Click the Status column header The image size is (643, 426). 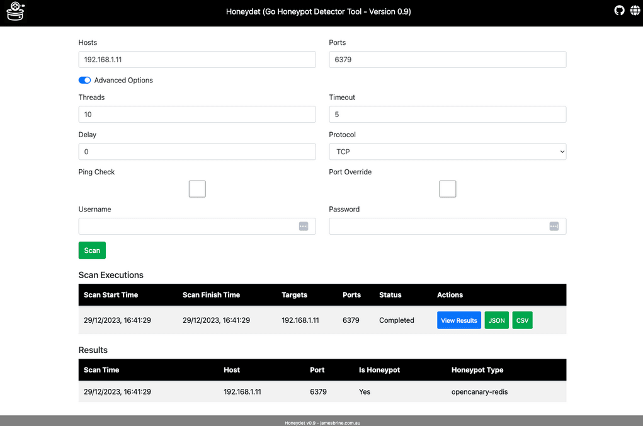coord(390,295)
